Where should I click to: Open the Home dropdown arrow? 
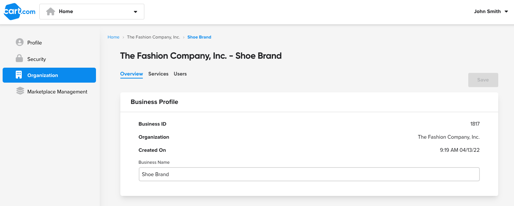pyautogui.click(x=135, y=12)
